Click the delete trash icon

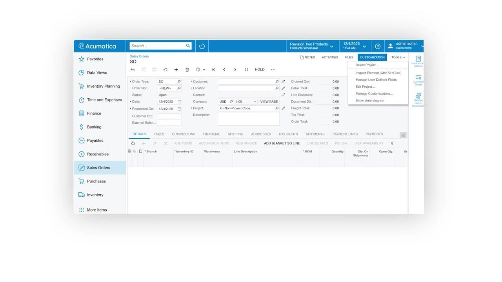[187, 70]
